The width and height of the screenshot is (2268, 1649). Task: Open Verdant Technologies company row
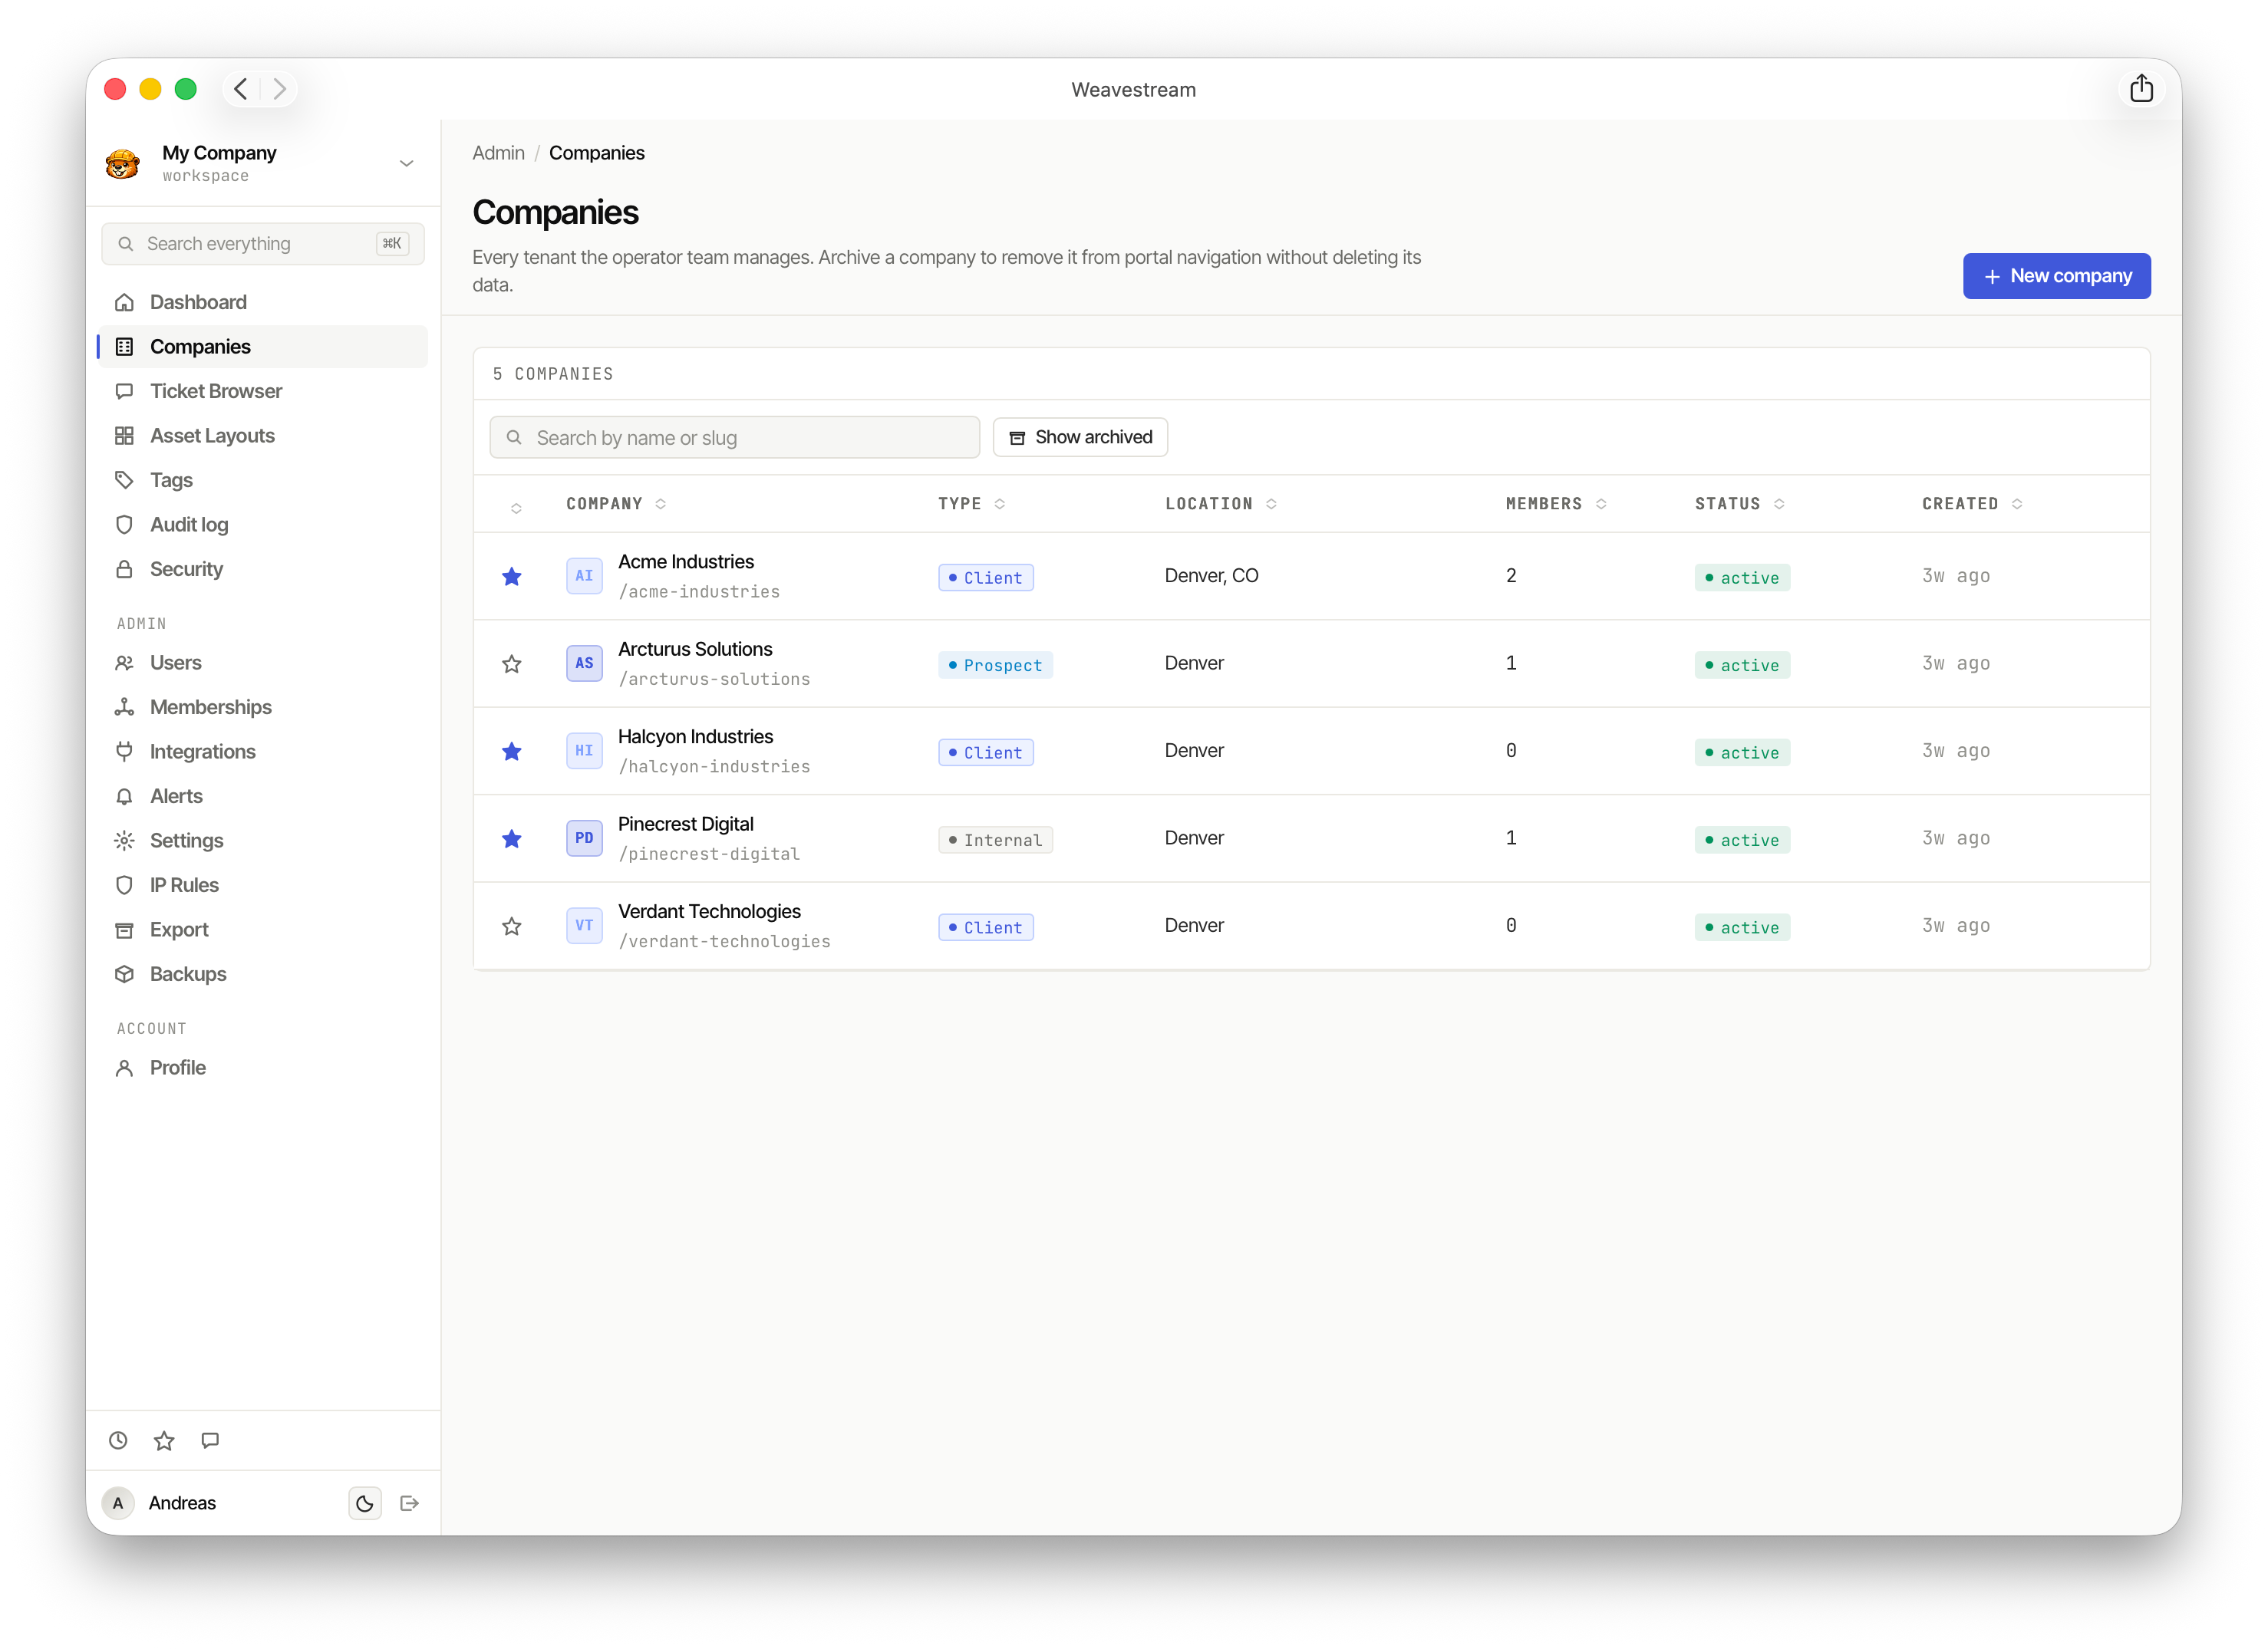[1311, 927]
